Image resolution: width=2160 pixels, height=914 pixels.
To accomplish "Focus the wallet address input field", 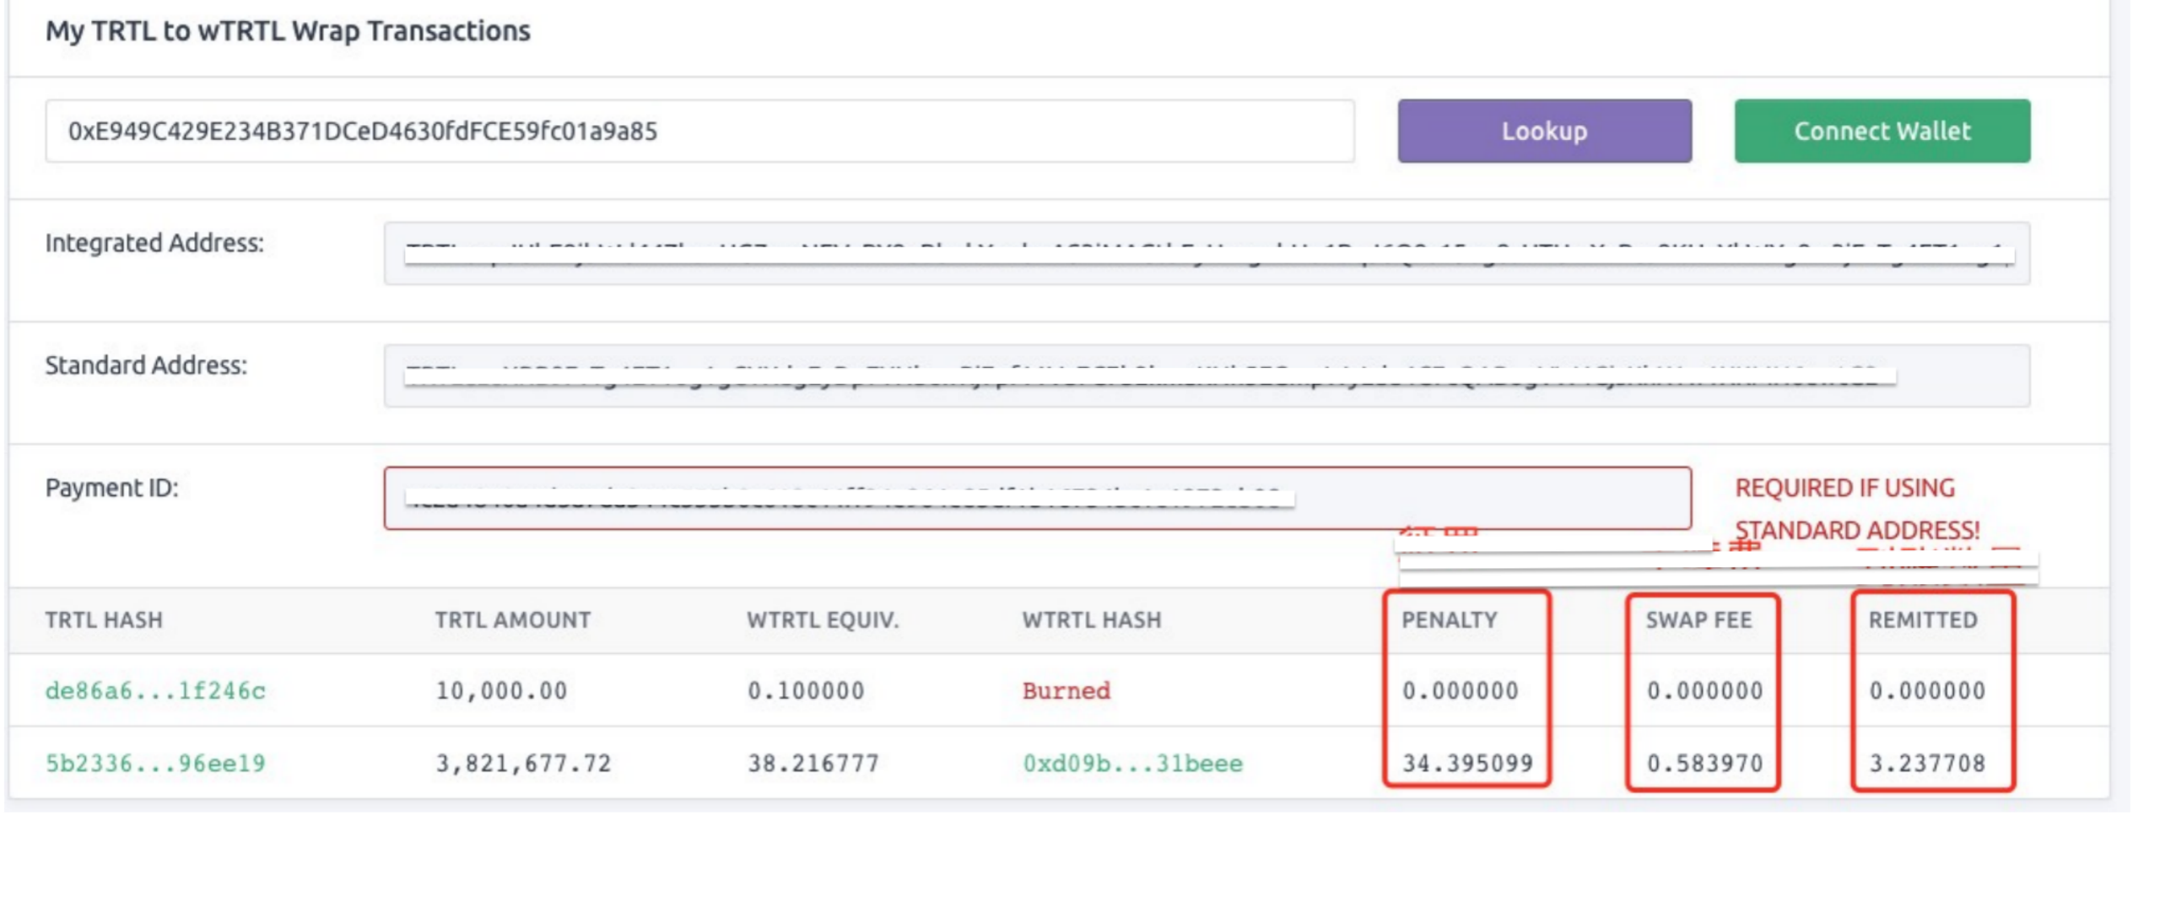I will coord(700,131).
